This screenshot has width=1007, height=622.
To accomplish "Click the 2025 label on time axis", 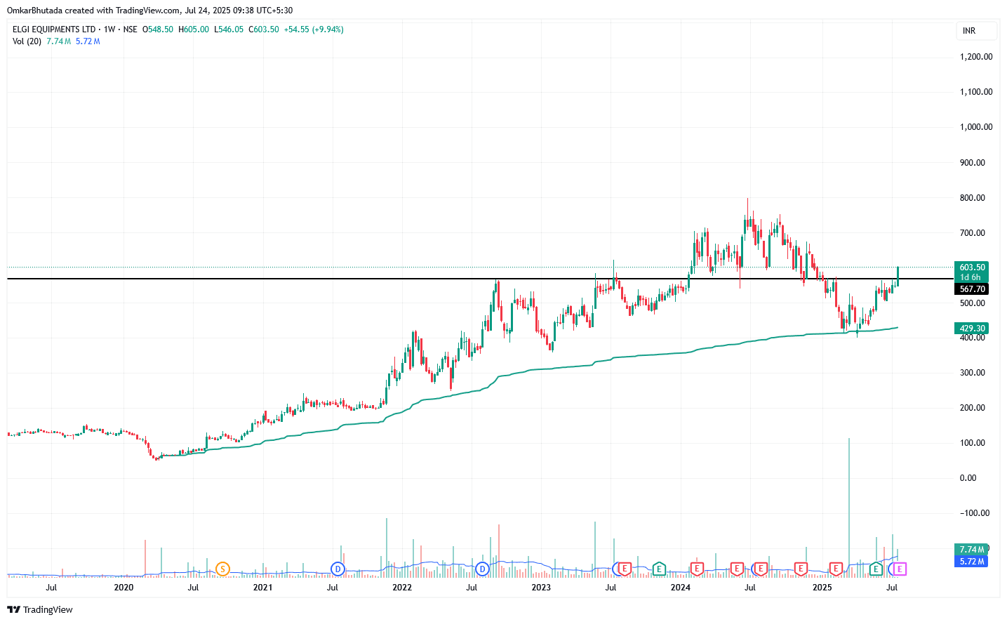I will (822, 588).
